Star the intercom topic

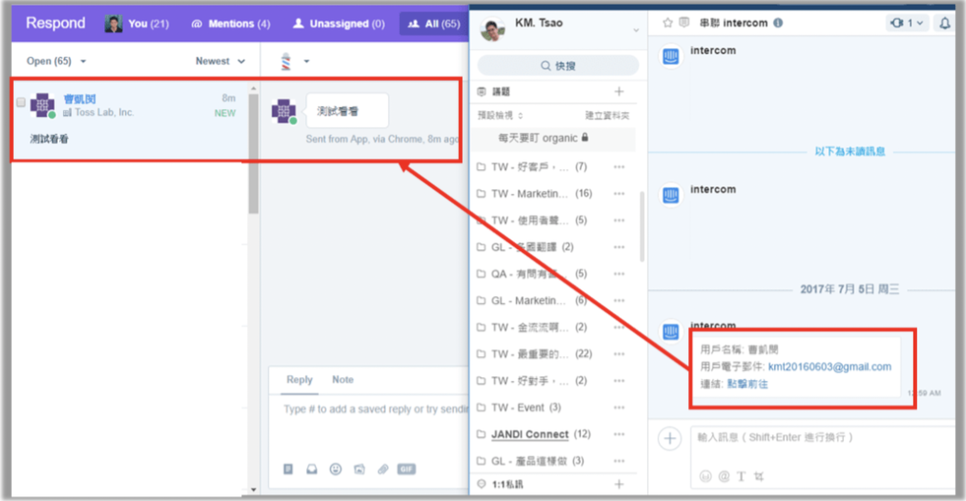pyautogui.click(x=668, y=23)
